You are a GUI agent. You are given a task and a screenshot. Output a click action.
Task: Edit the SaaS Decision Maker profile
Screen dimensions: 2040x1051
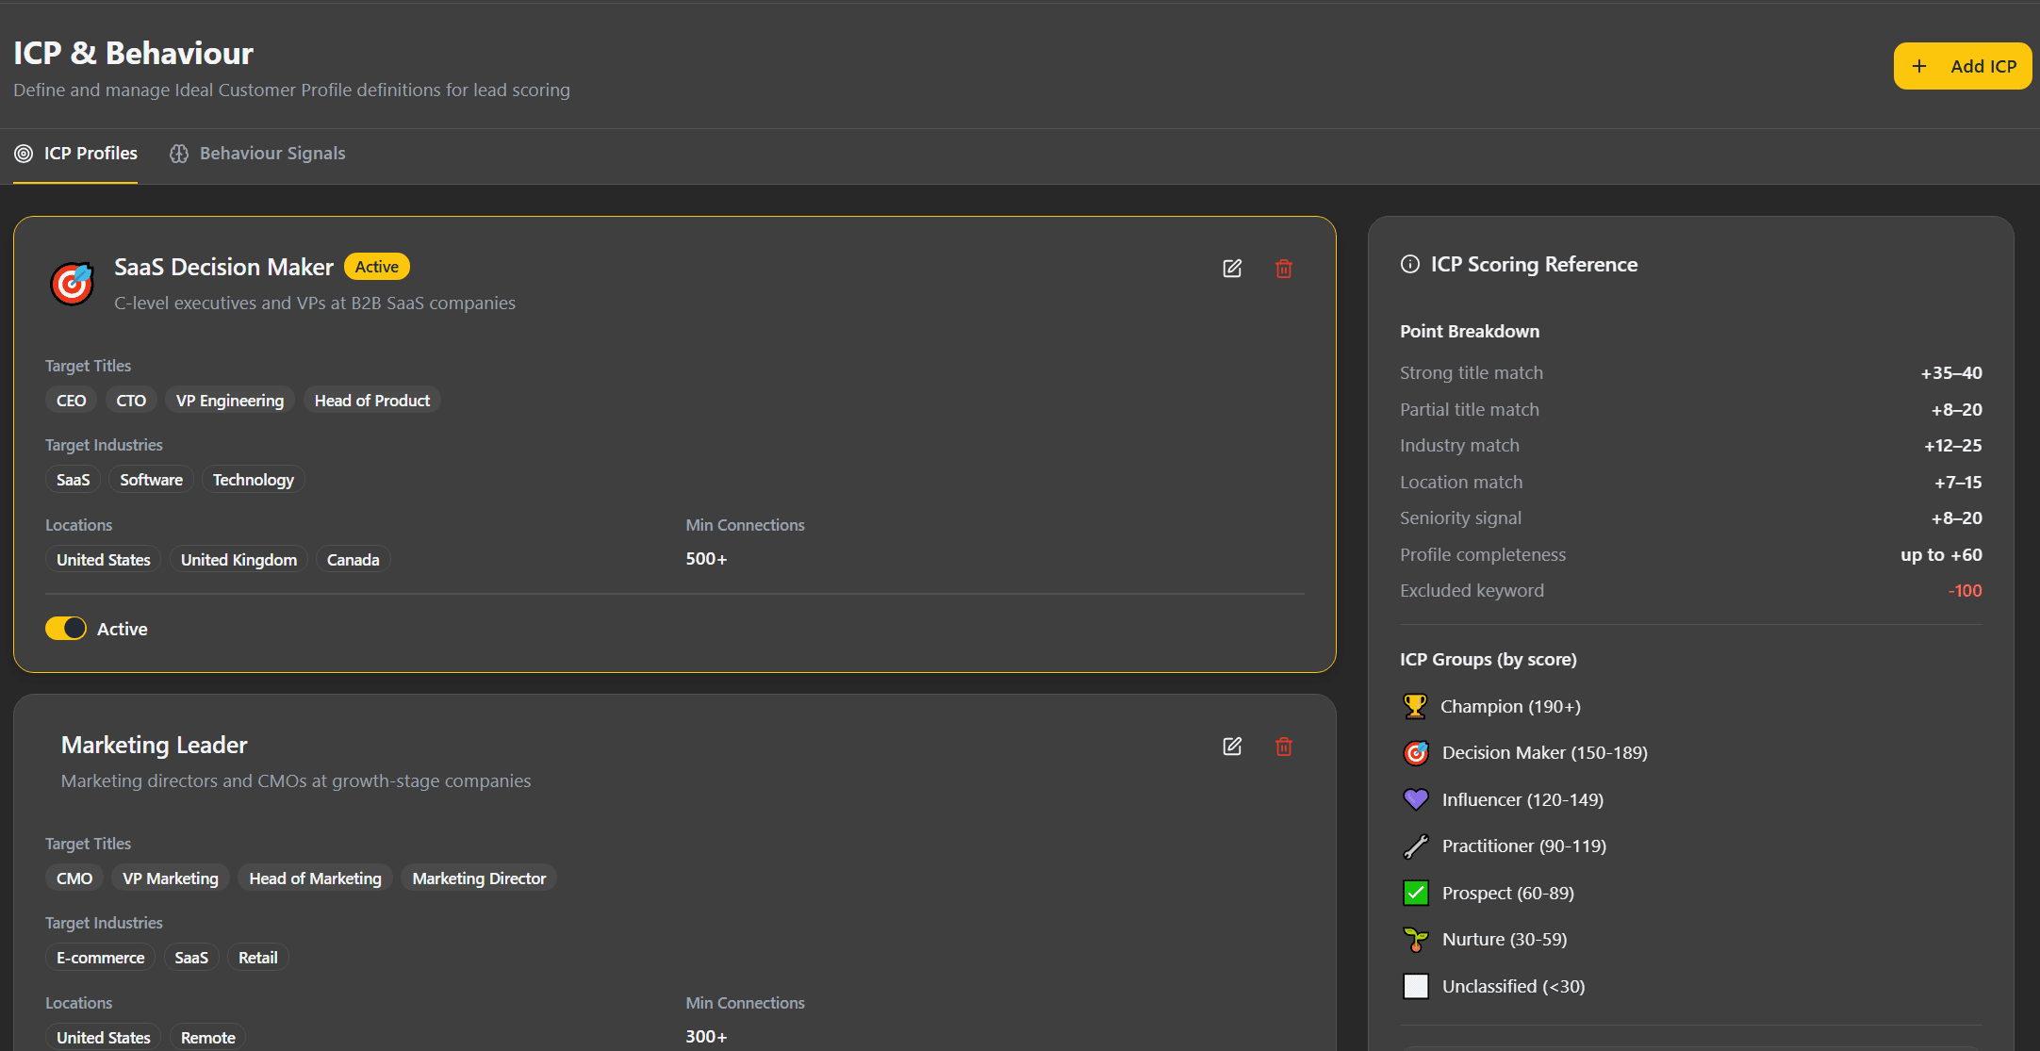1232,269
